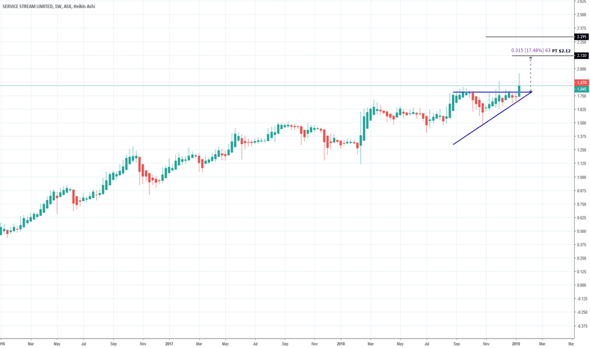Click the 0.125 price axis value
Screen dimensions: 590x348
pos(581,271)
